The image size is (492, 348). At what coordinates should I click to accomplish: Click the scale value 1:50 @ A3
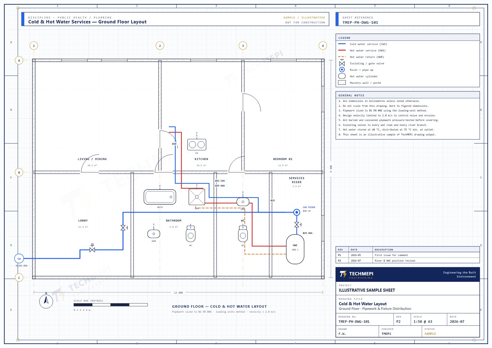[423, 322]
